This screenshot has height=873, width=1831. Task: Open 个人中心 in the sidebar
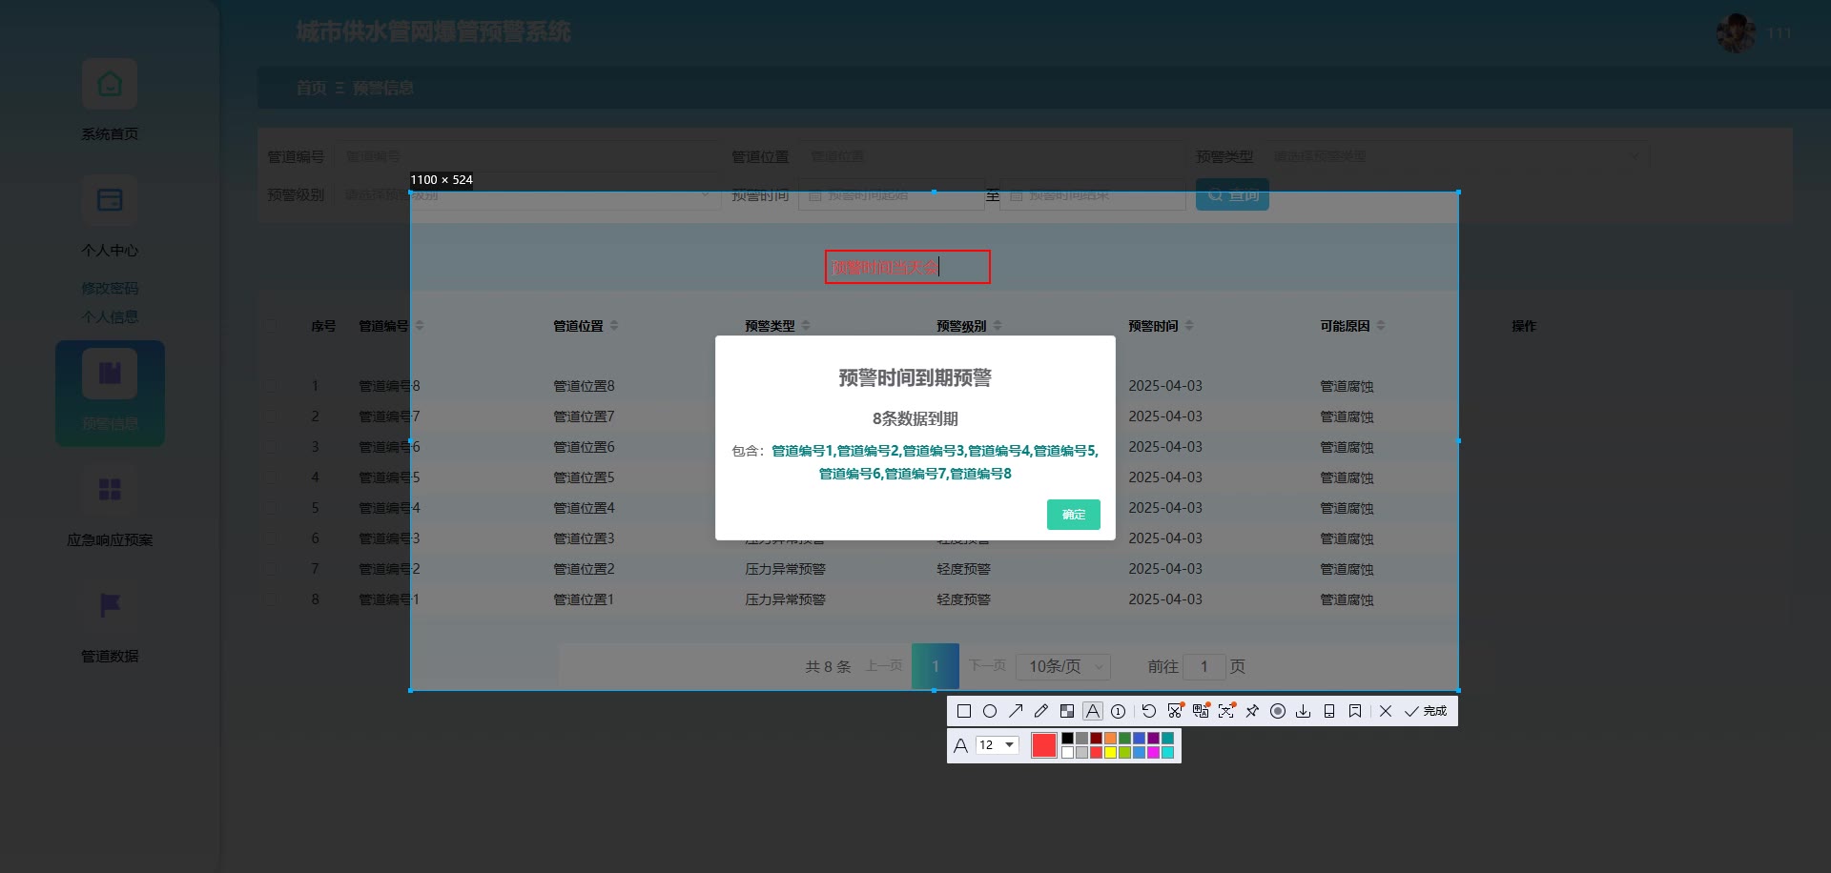click(x=110, y=216)
